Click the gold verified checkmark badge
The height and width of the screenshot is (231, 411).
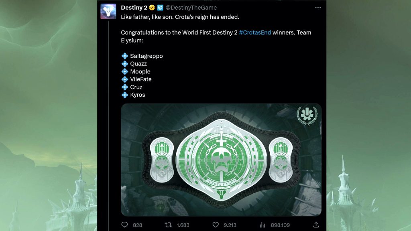[x=152, y=8]
